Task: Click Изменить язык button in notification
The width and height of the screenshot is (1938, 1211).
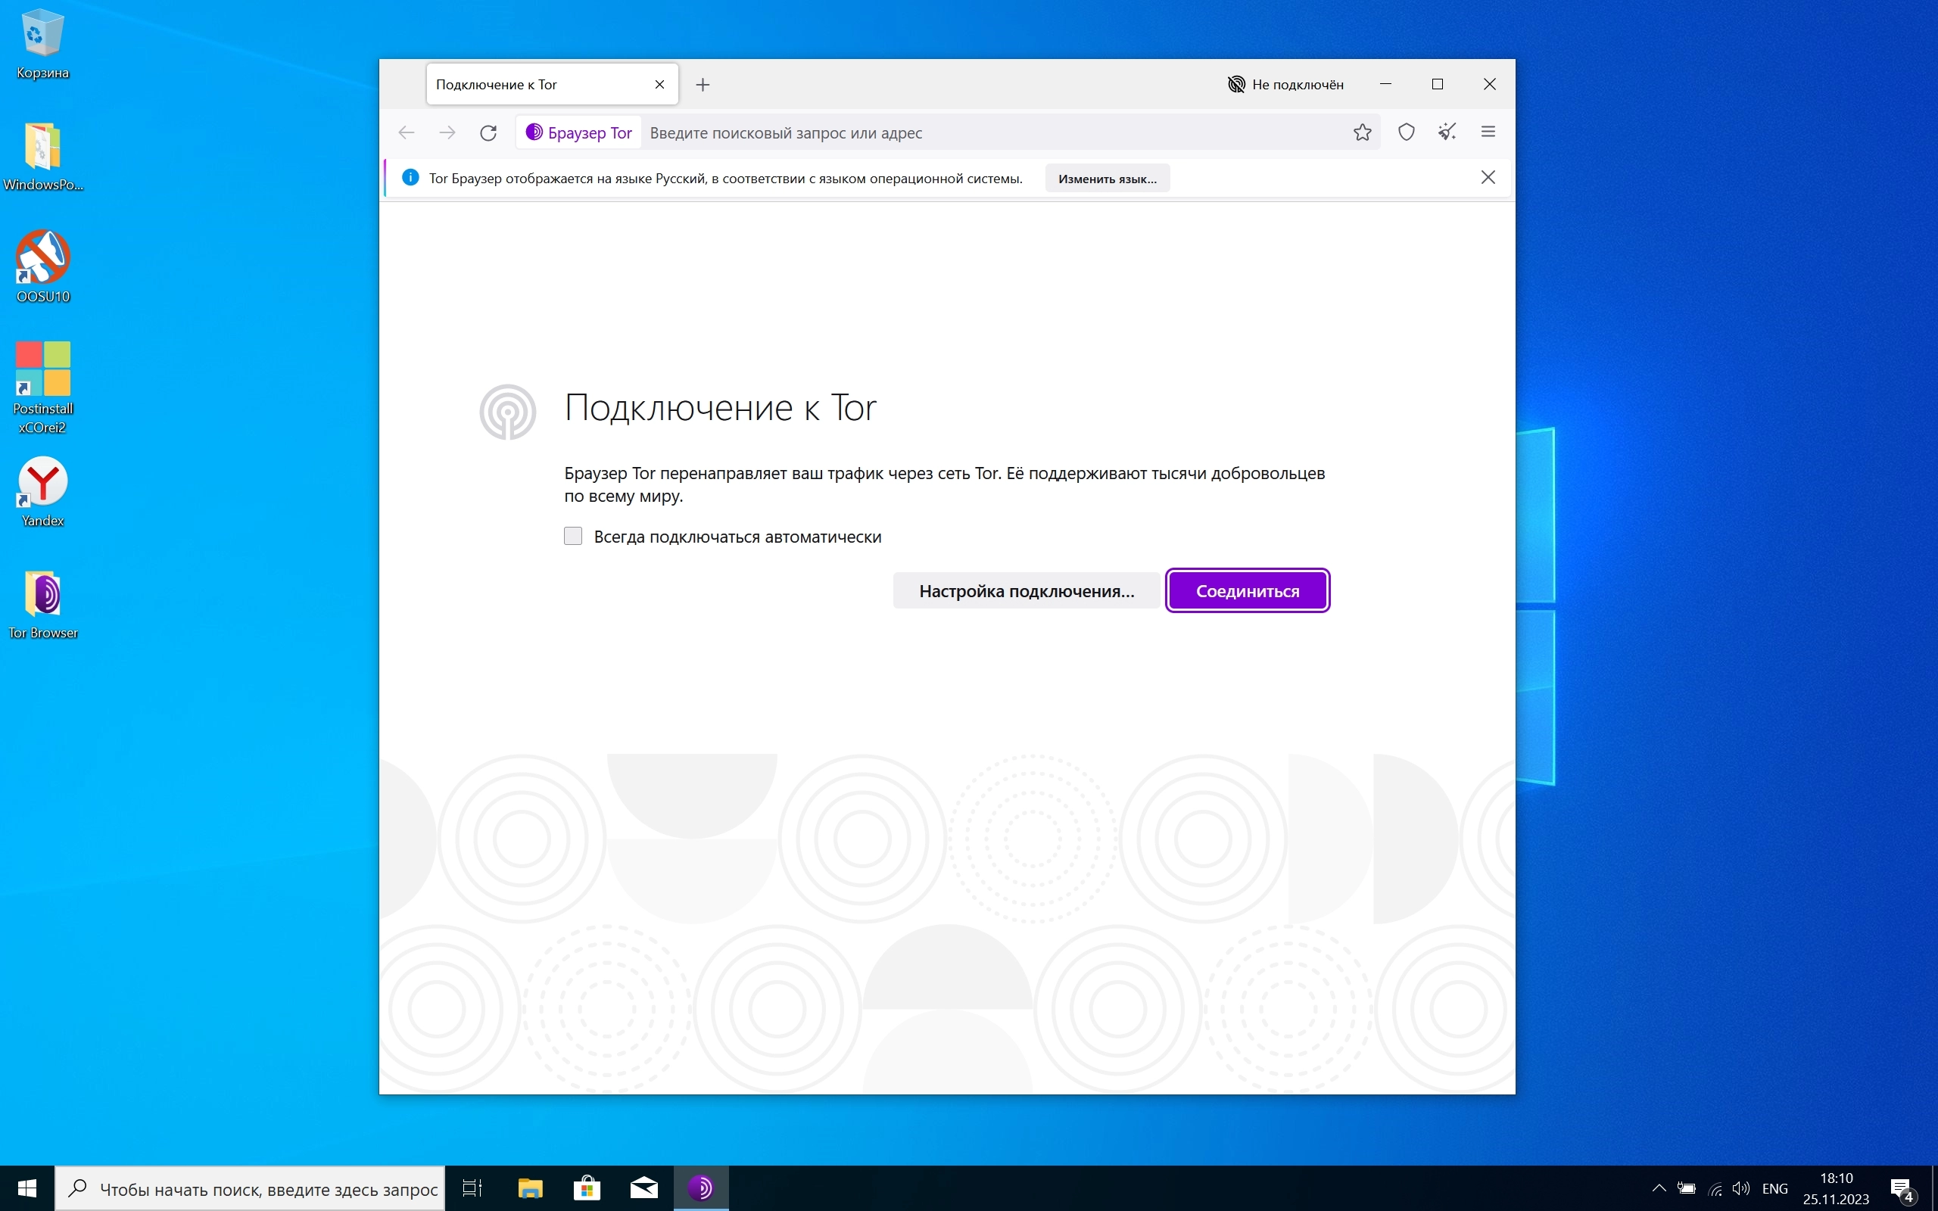Action: click(1107, 179)
